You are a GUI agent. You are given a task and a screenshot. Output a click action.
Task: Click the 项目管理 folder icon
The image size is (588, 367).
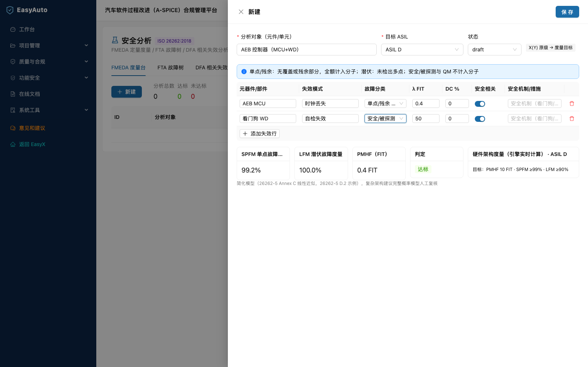[x=13, y=46]
